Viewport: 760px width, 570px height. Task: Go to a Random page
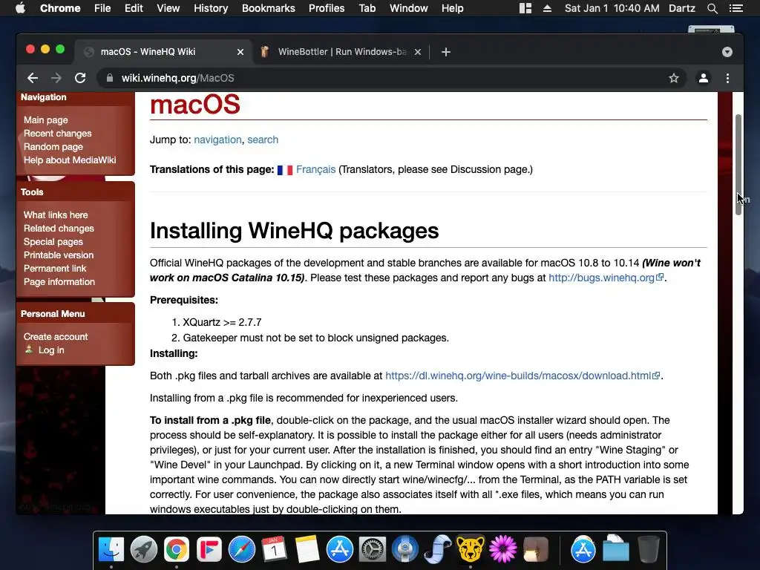point(53,146)
